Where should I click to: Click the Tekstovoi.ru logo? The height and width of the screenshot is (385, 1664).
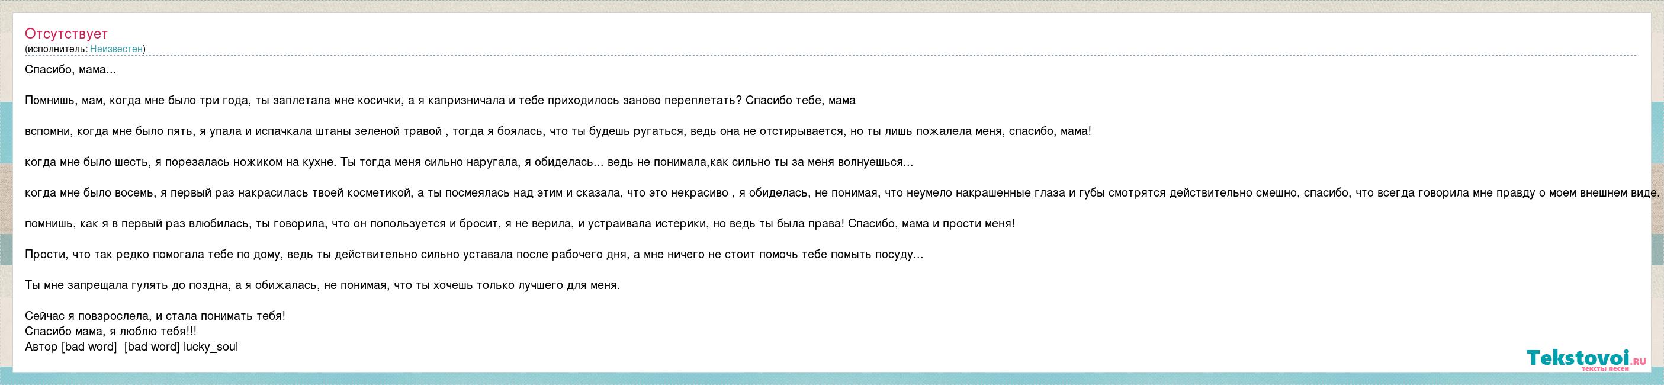click(1586, 360)
